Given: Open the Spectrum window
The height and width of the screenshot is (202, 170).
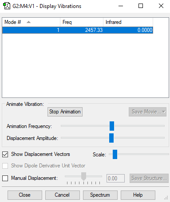Looking at the screenshot, I should click(x=100, y=195).
